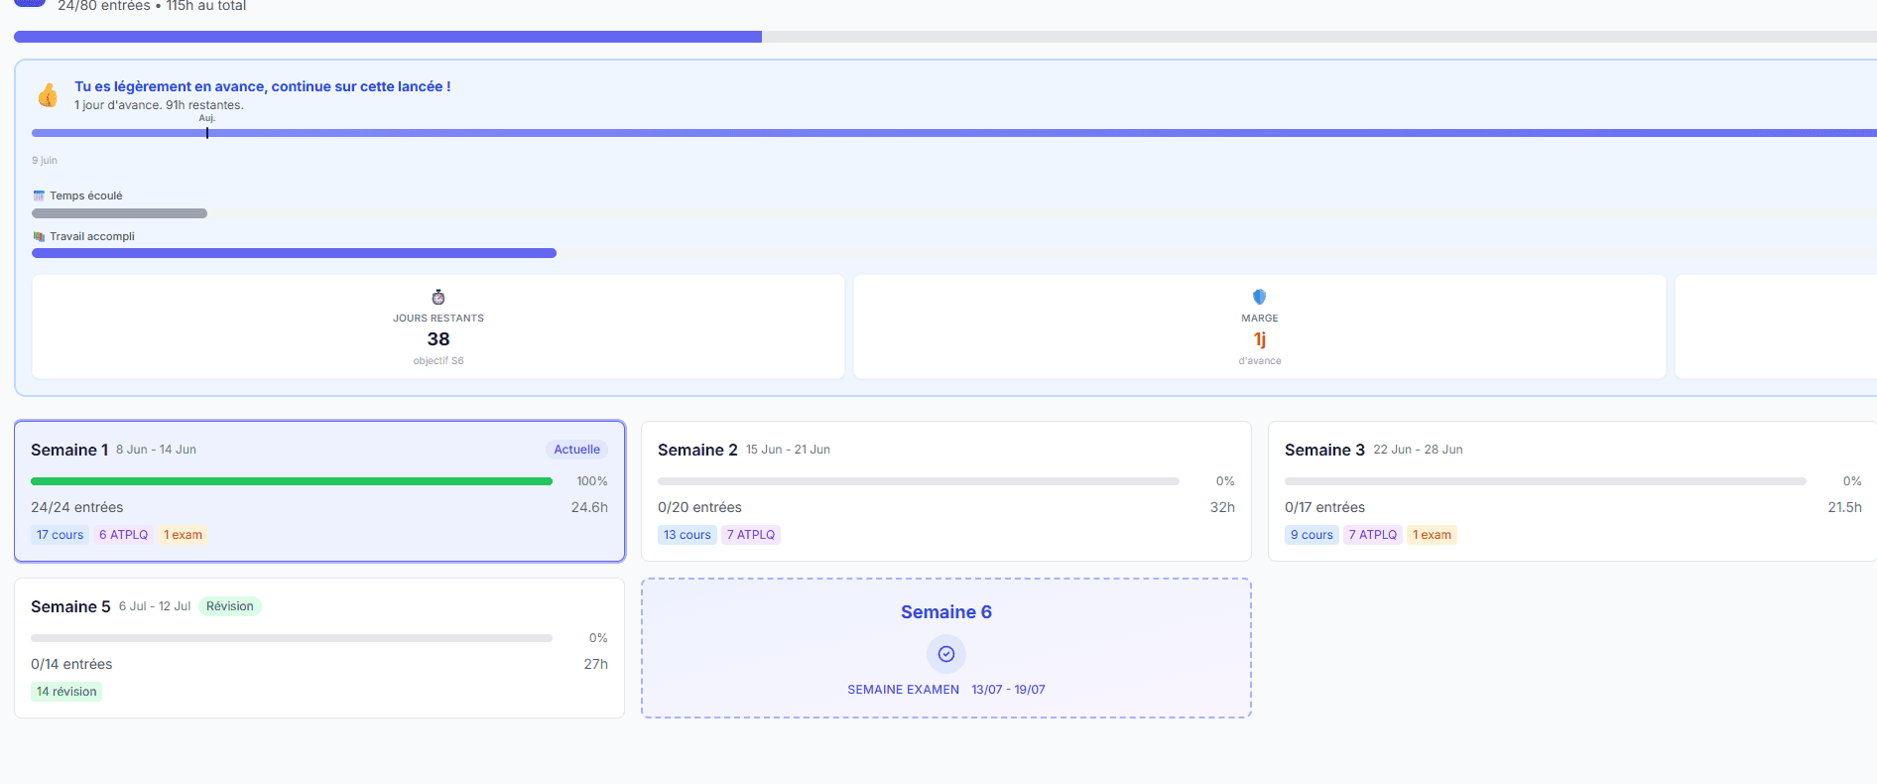
Task: Click the '1 jour d'avance. 91h restantes.' text
Action: pyautogui.click(x=159, y=105)
